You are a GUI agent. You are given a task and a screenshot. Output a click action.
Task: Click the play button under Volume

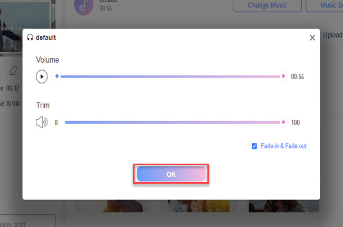click(x=42, y=77)
